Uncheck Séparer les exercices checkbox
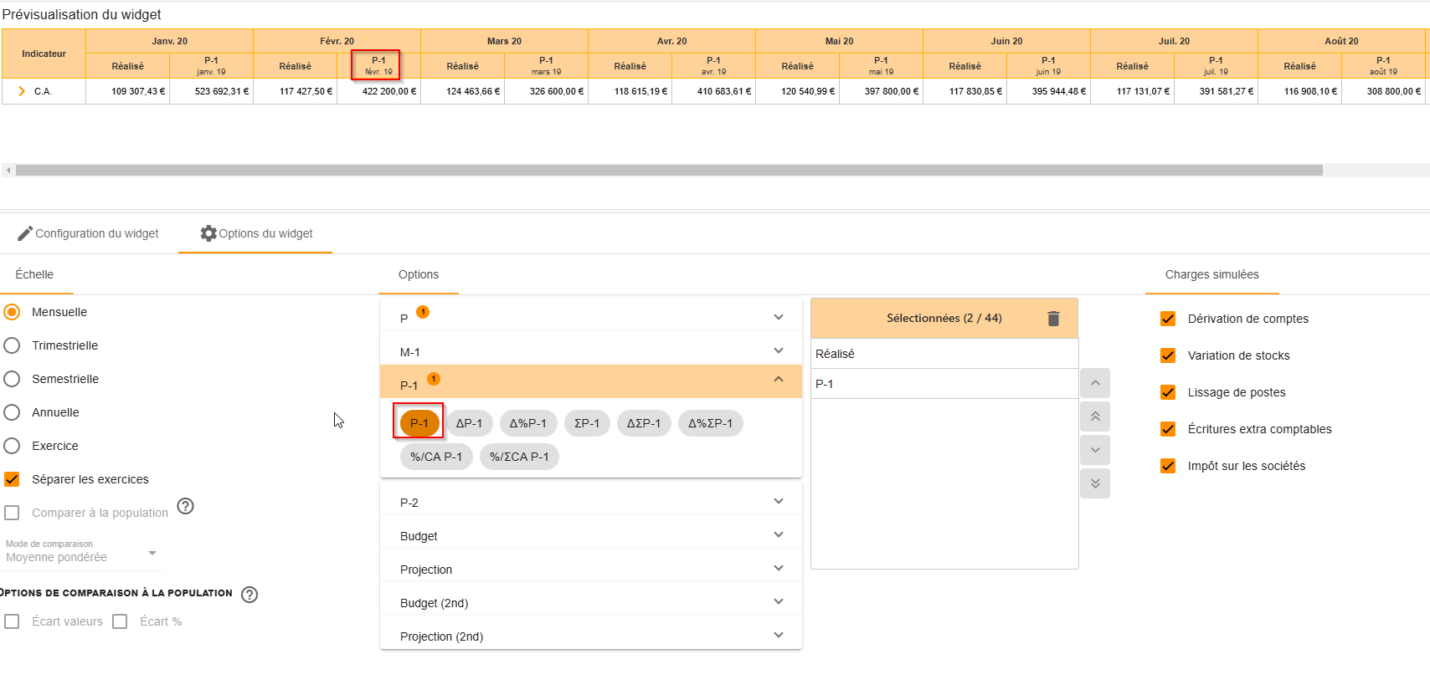The height and width of the screenshot is (690, 1430). (x=13, y=479)
